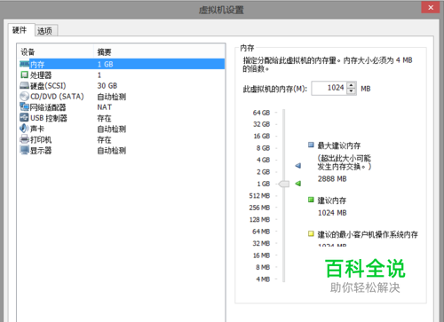The width and height of the screenshot is (444, 322).
Task: Click the 256 MB label on memory scale
Action: tap(259, 208)
